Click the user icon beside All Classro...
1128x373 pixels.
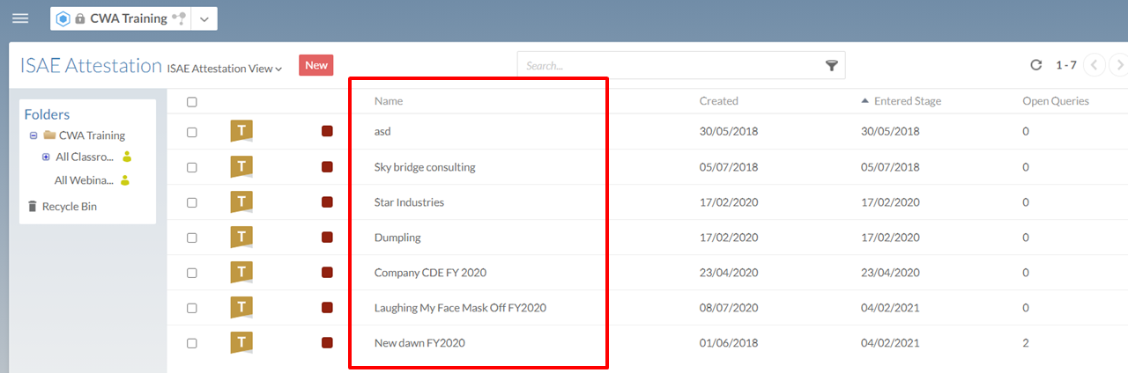pyautogui.click(x=127, y=157)
